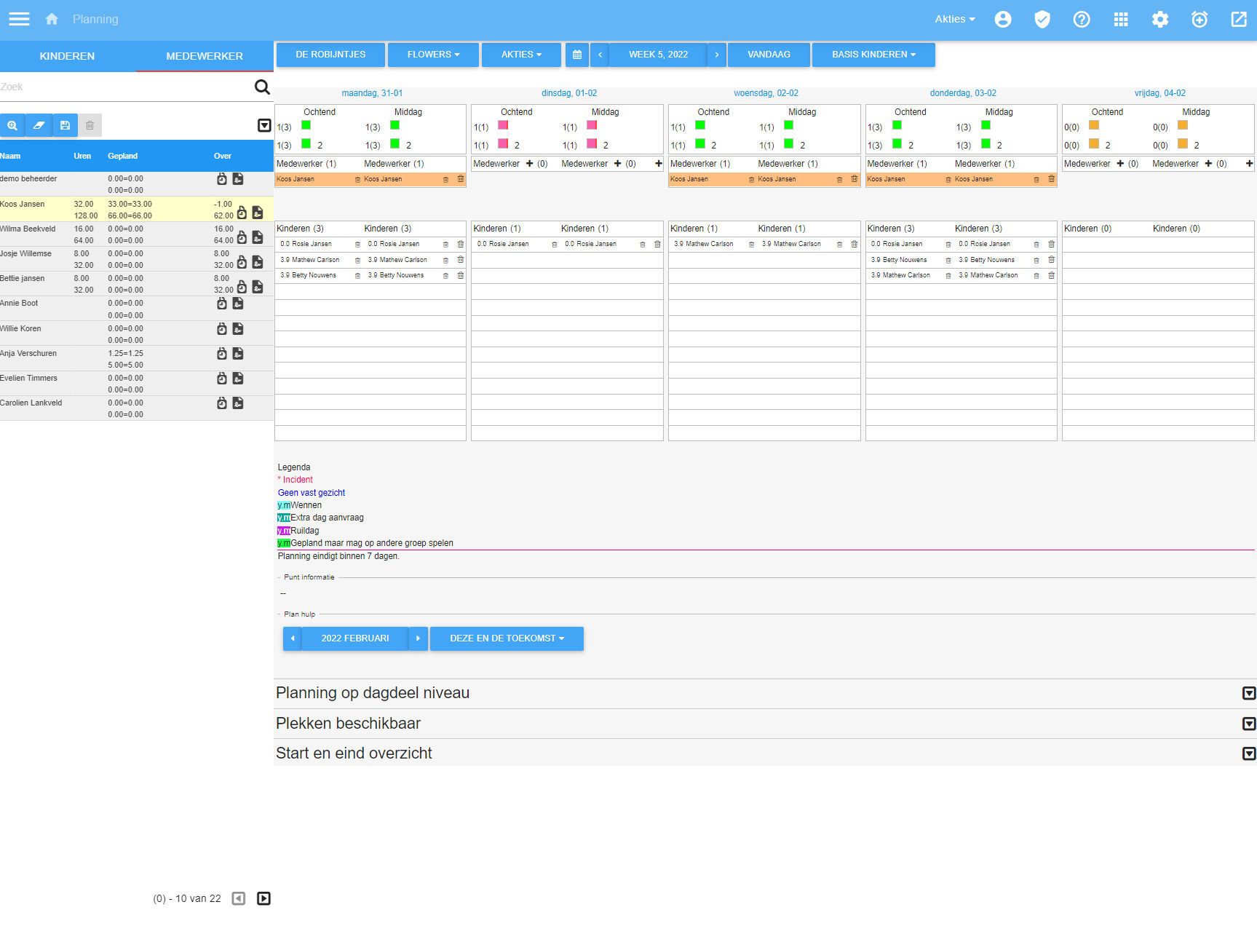Image resolution: width=1257 pixels, height=934 pixels.
Task: Open the apps grid icon top right
Action: (1121, 20)
